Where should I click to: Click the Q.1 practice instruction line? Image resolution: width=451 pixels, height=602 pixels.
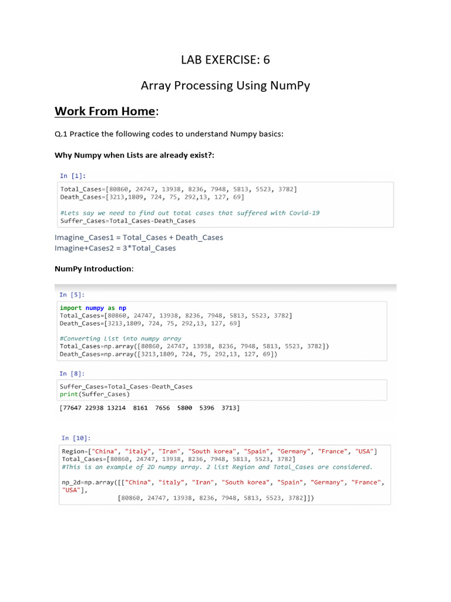coord(169,134)
